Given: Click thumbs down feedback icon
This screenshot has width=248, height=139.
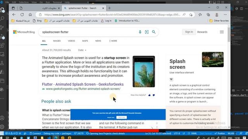Looking at the screenshot, I should (x=154, y=95).
